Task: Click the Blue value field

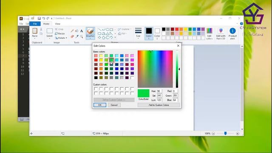Action: (x=175, y=100)
